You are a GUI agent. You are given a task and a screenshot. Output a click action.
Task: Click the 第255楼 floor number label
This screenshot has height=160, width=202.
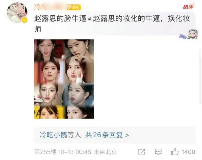[x=45, y=152]
